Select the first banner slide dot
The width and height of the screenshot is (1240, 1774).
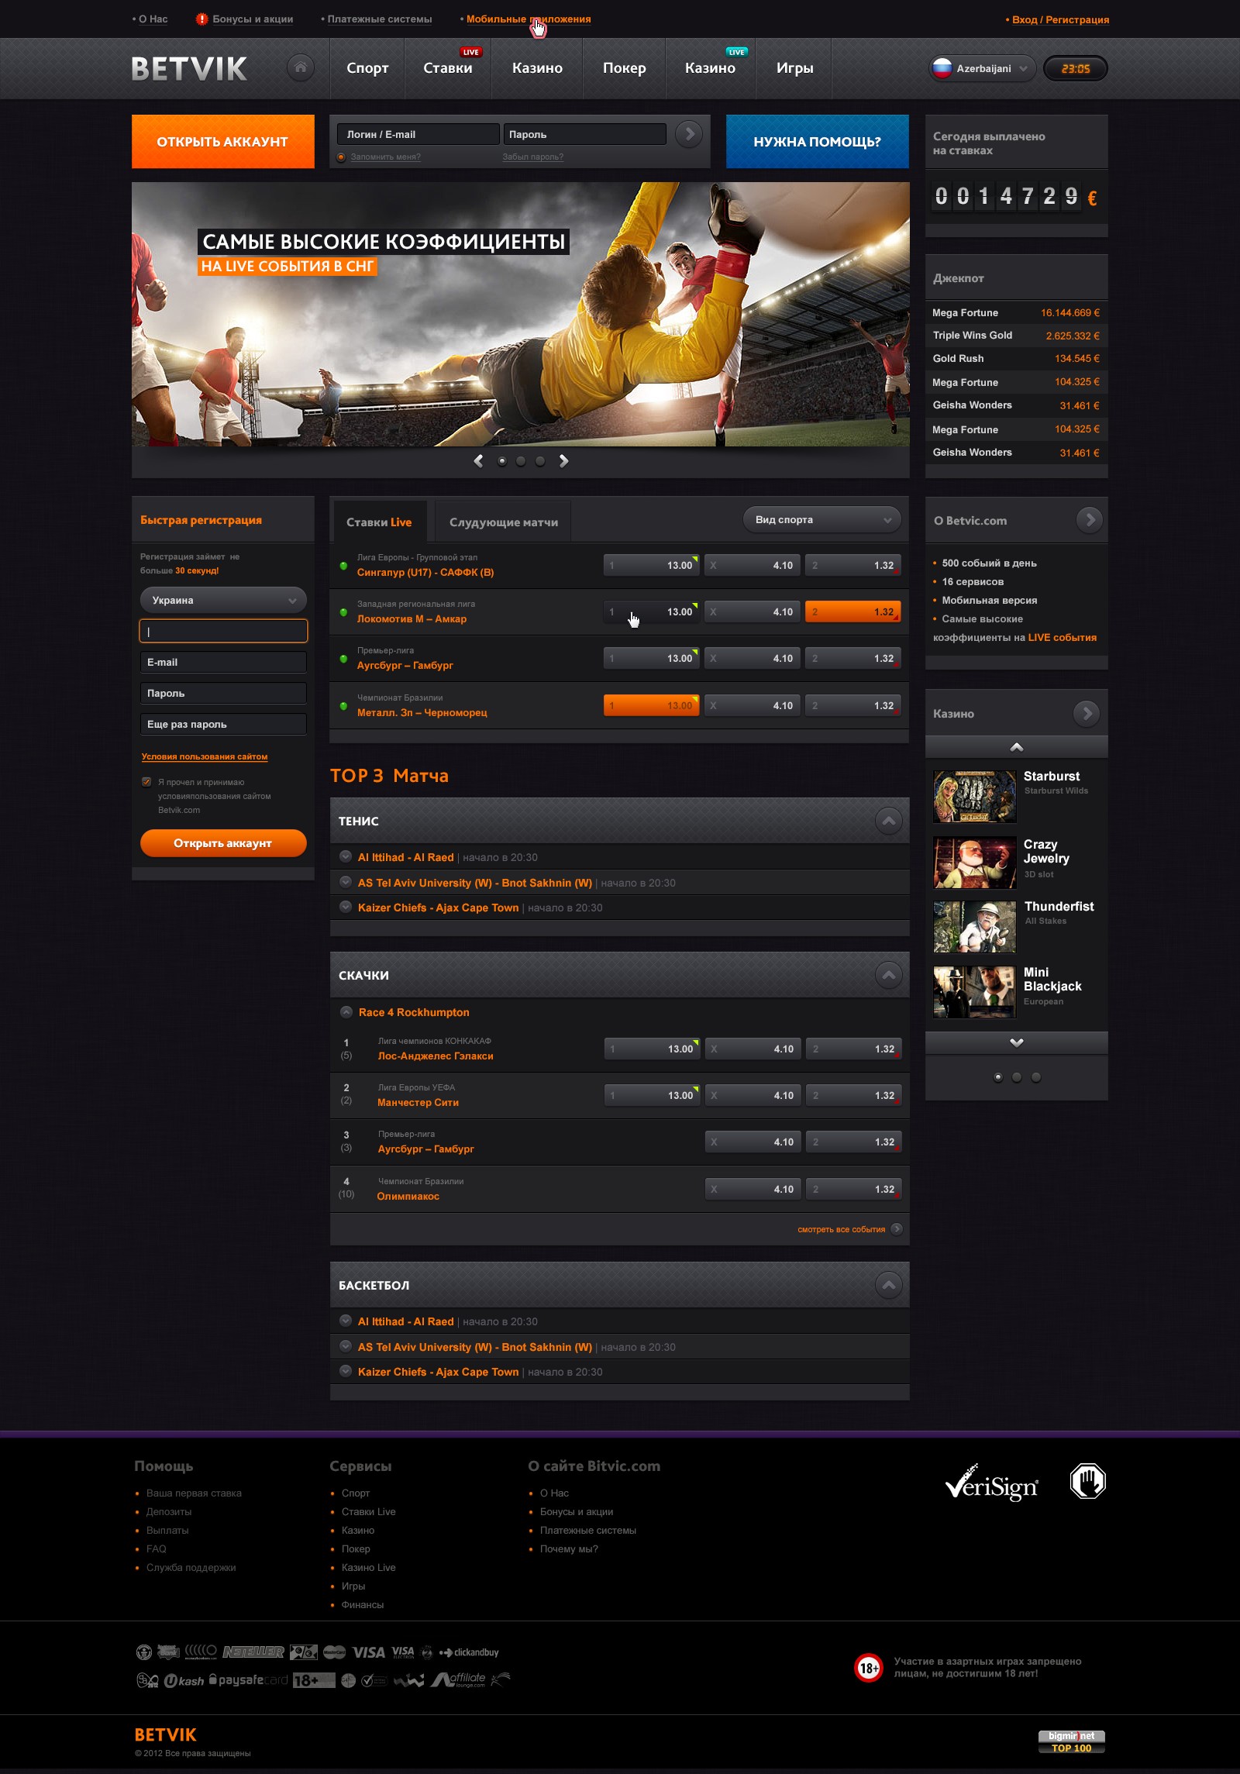(x=502, y=461)
